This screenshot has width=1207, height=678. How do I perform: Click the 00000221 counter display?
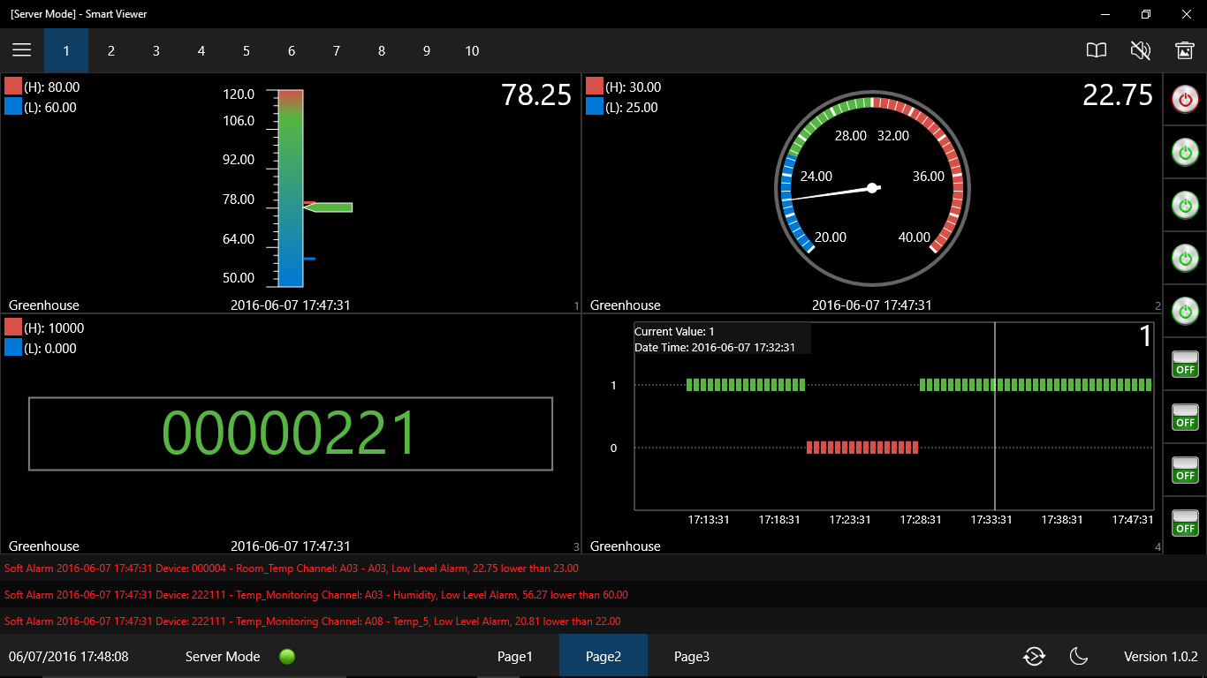291,433
